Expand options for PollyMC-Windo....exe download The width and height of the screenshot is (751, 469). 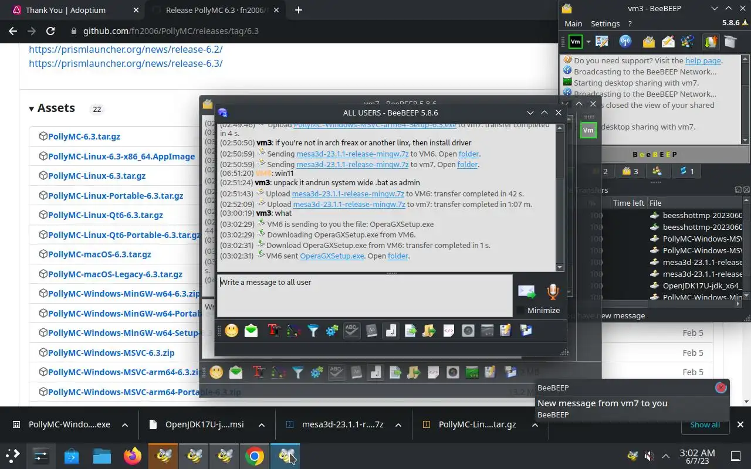pyautogui.click(x=125, y=424)
